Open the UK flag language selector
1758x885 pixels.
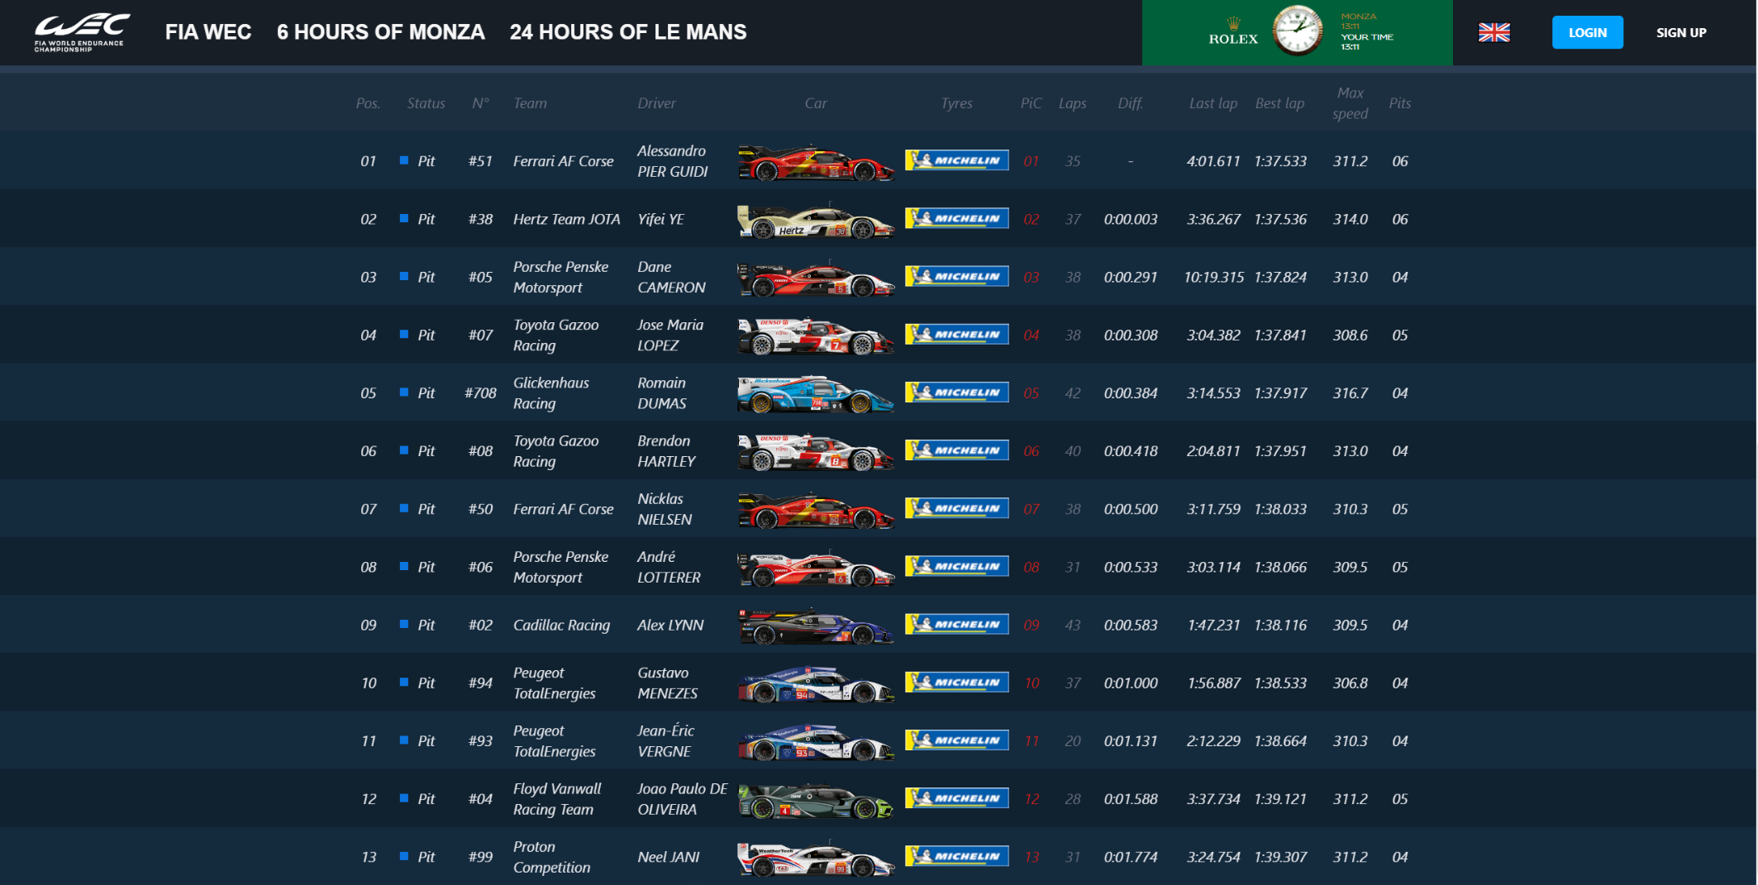pos(1494,32)
